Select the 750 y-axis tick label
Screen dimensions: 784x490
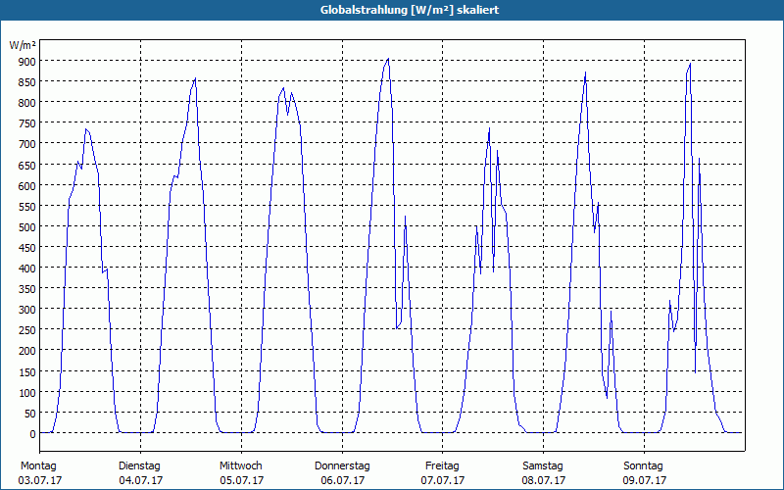tap(28, 124)
